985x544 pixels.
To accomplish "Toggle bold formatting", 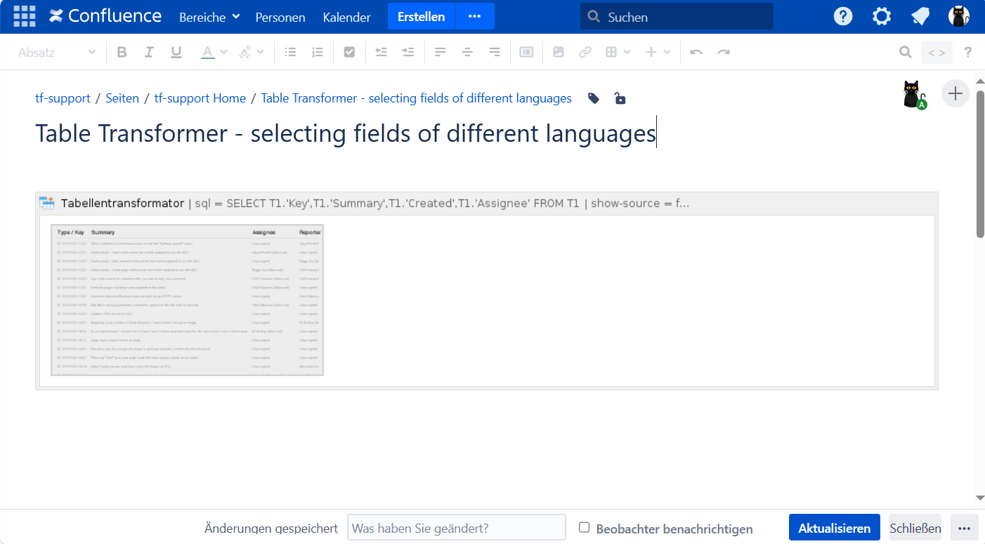I will 122,52.
